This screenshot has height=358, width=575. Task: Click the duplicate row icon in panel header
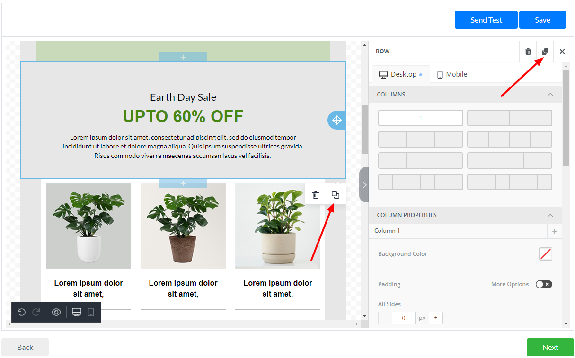click(x=545, y=52)
